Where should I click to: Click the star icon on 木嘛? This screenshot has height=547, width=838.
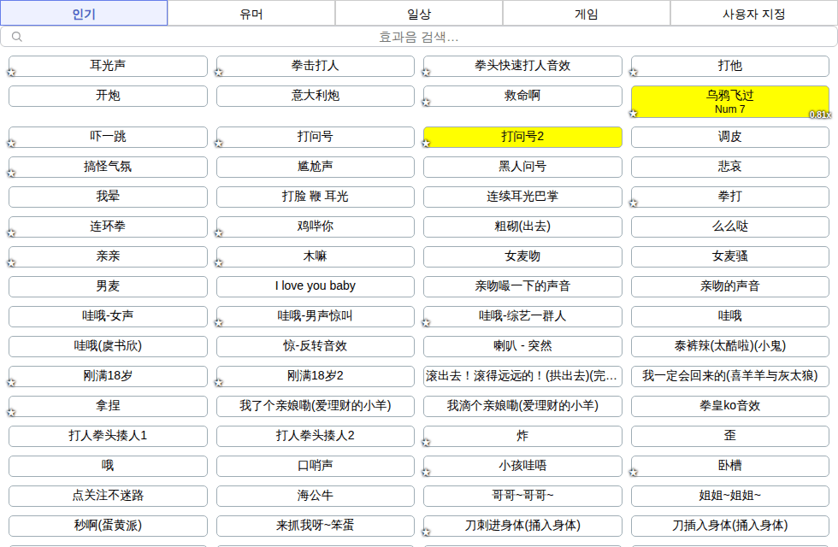(219, 263)
